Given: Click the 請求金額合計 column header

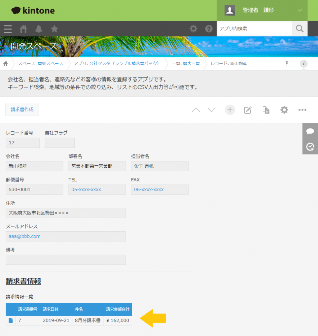Looking at the screenshot, I should (x=118, y=309).
